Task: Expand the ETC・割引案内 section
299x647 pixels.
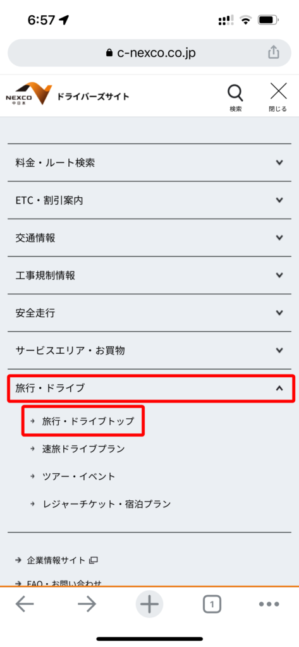Action: 149,200
